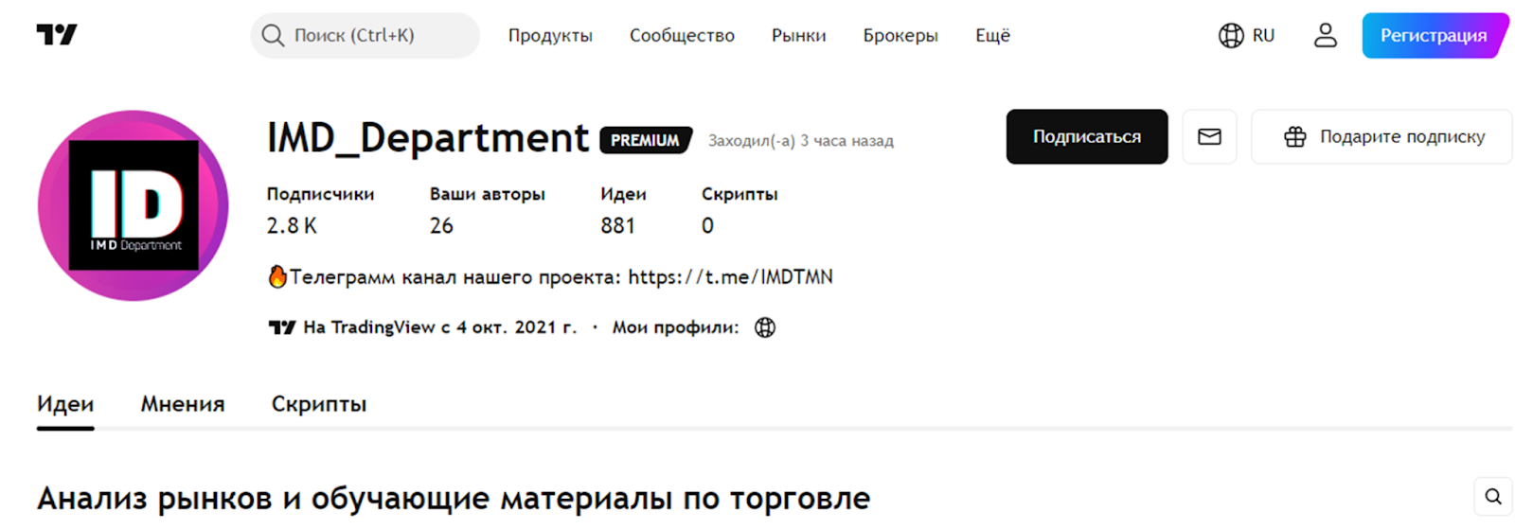Open the RU language selector

1246,36
